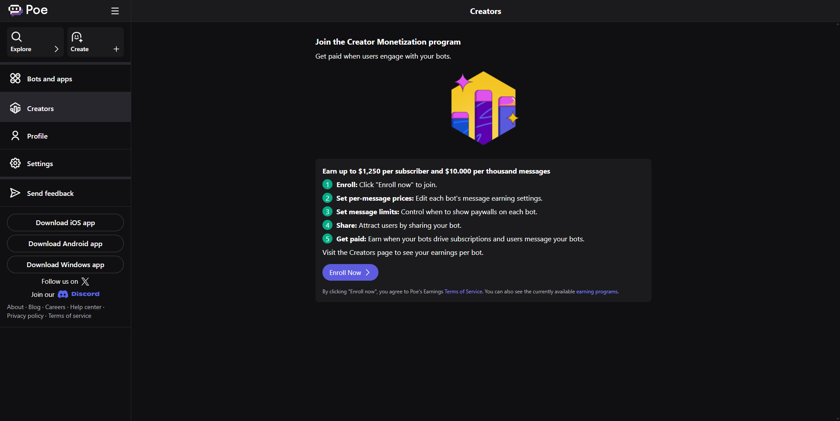Click the Poe logo icon
The width and height of the screenshot is (840, 421).
[x=15, y=10]
